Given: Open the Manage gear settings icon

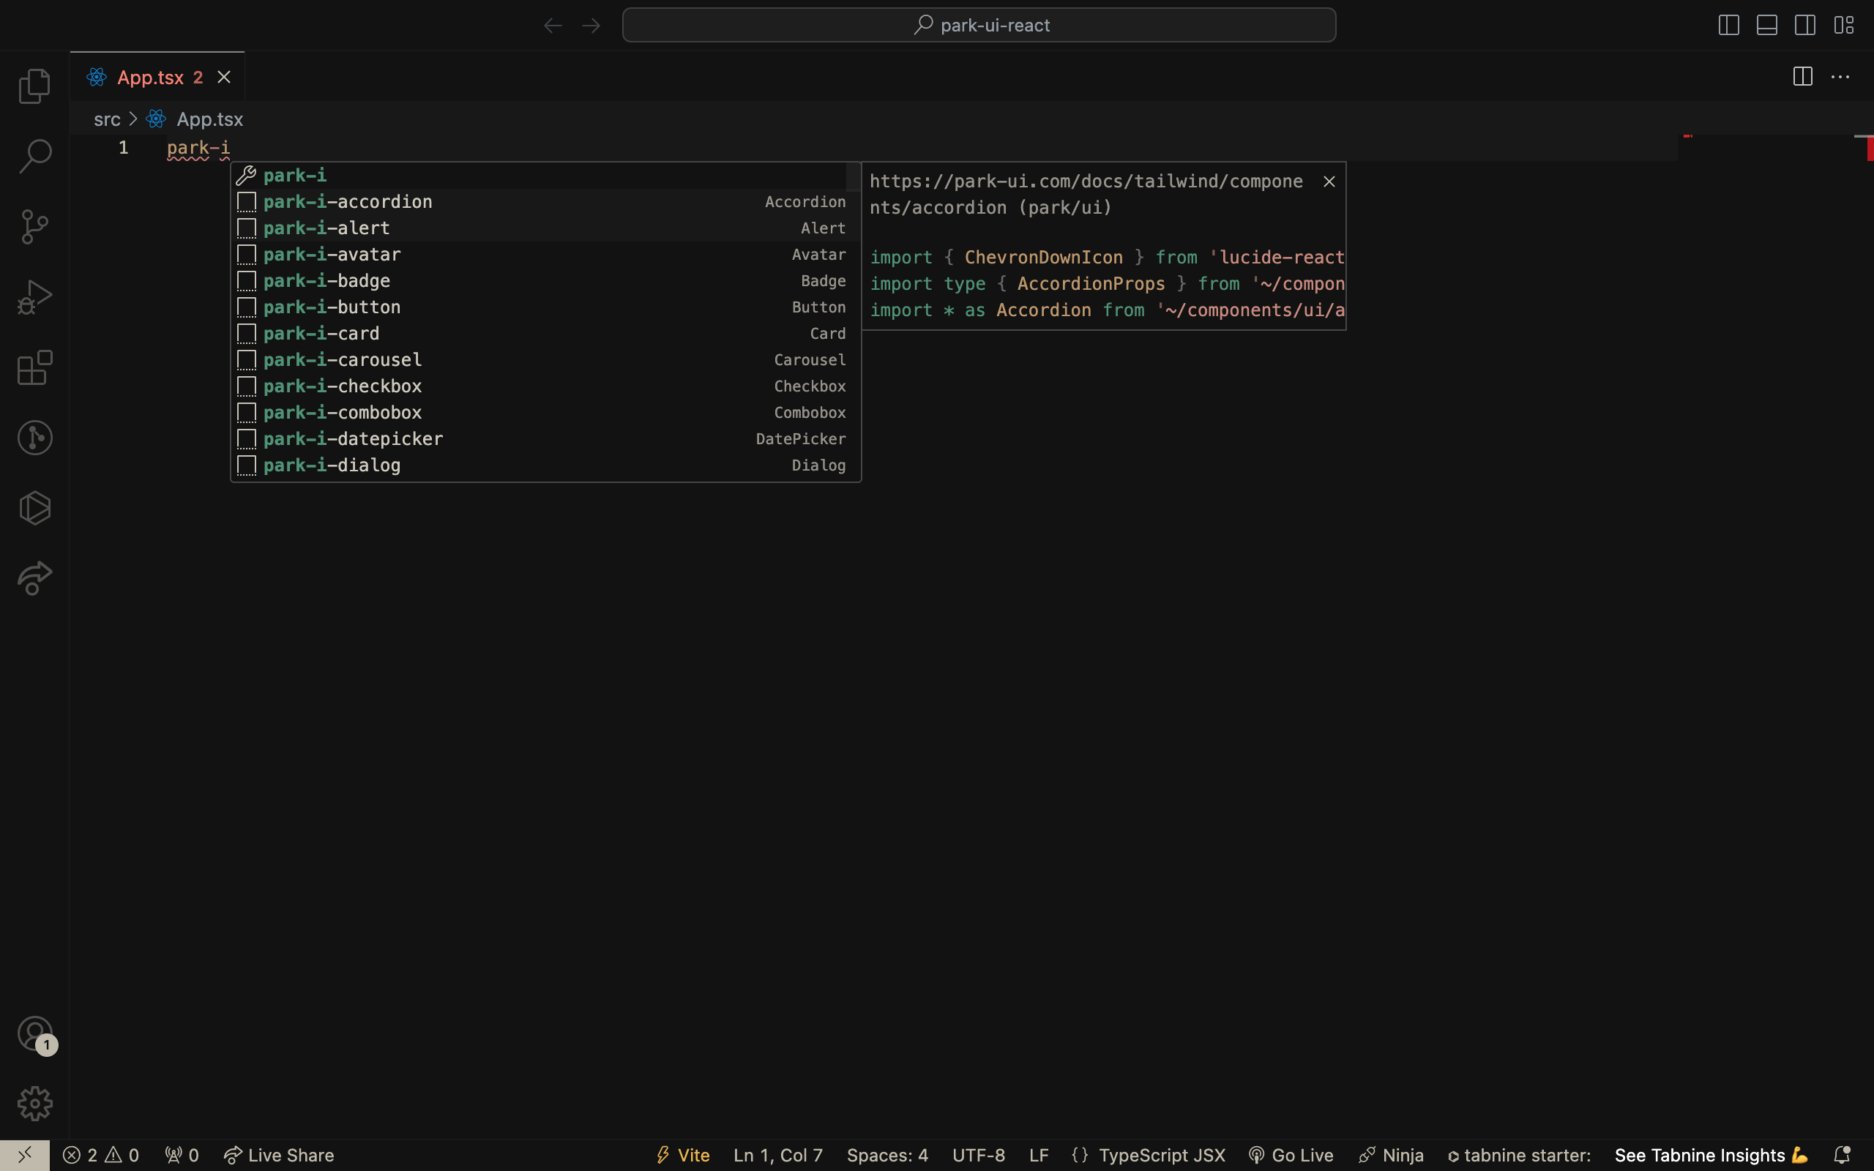Looking at the screenshot, I should tap(34, 1104).
